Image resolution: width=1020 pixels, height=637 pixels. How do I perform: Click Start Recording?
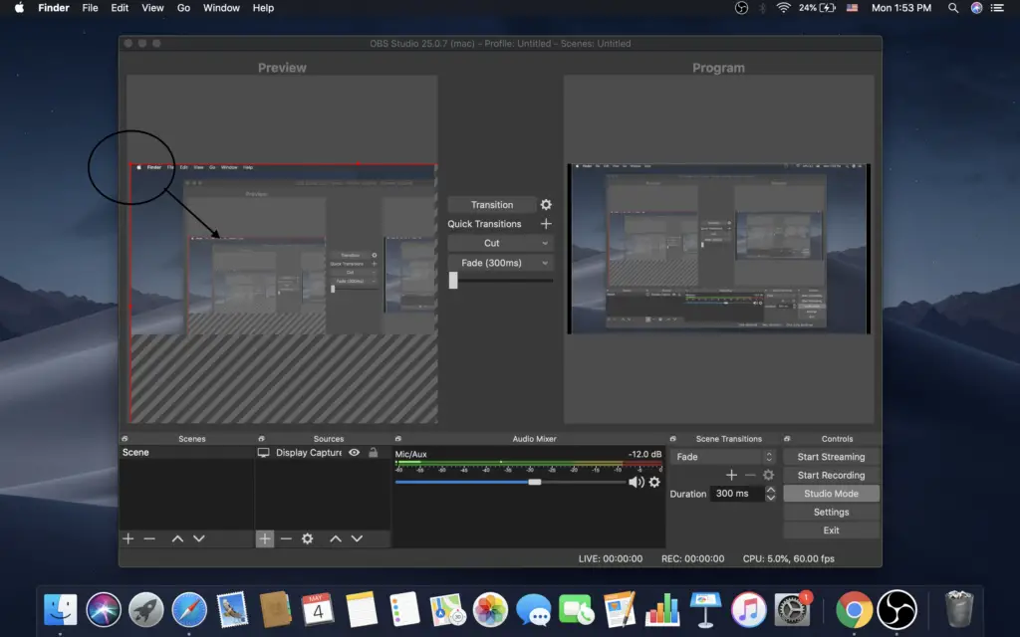pos(832,475)
